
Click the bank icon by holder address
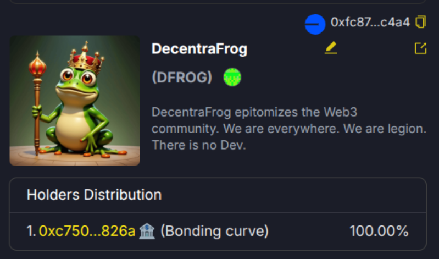point(147,231)
